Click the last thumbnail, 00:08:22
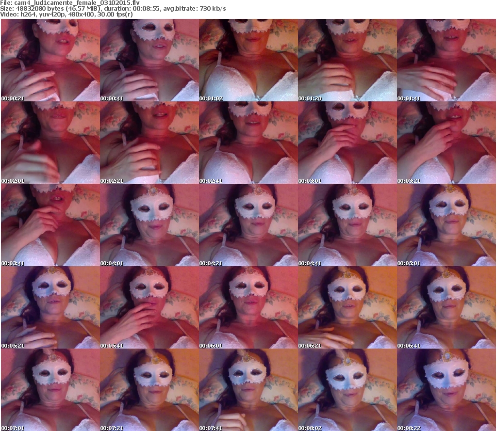497x431 pixels. [x=447, y=390]
